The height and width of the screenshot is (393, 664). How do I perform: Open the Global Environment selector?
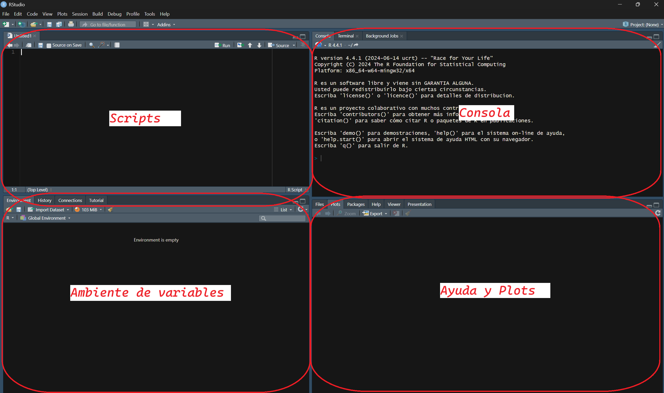point(45,218)
